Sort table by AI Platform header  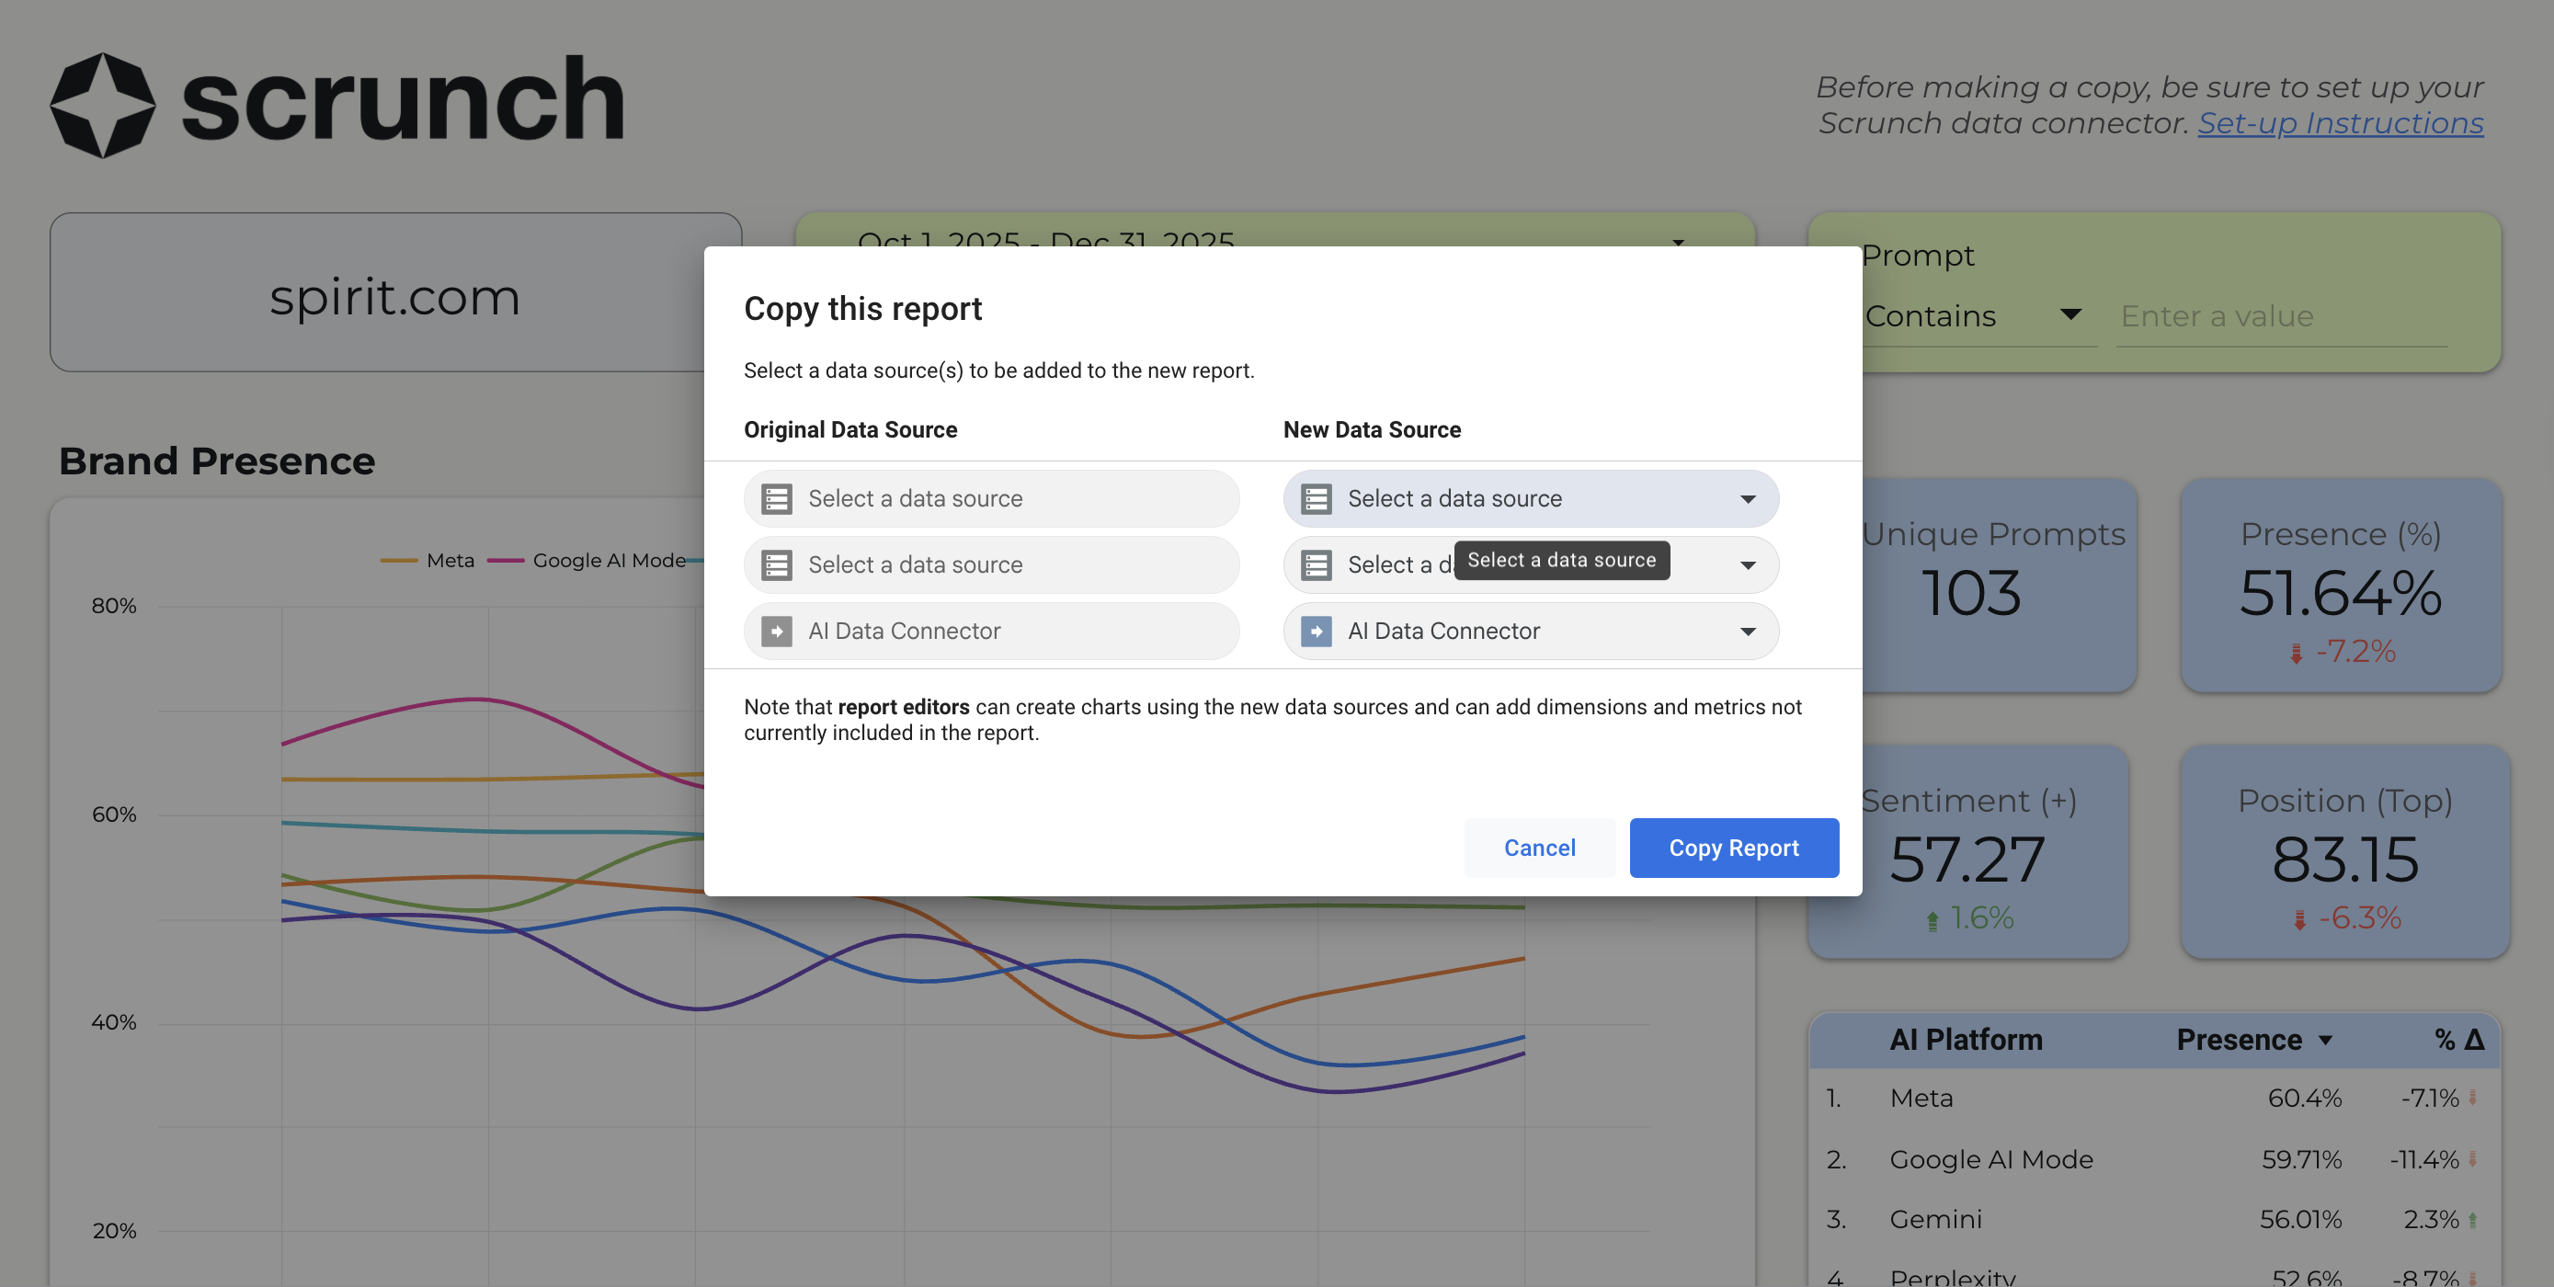coord(1965,1040)
